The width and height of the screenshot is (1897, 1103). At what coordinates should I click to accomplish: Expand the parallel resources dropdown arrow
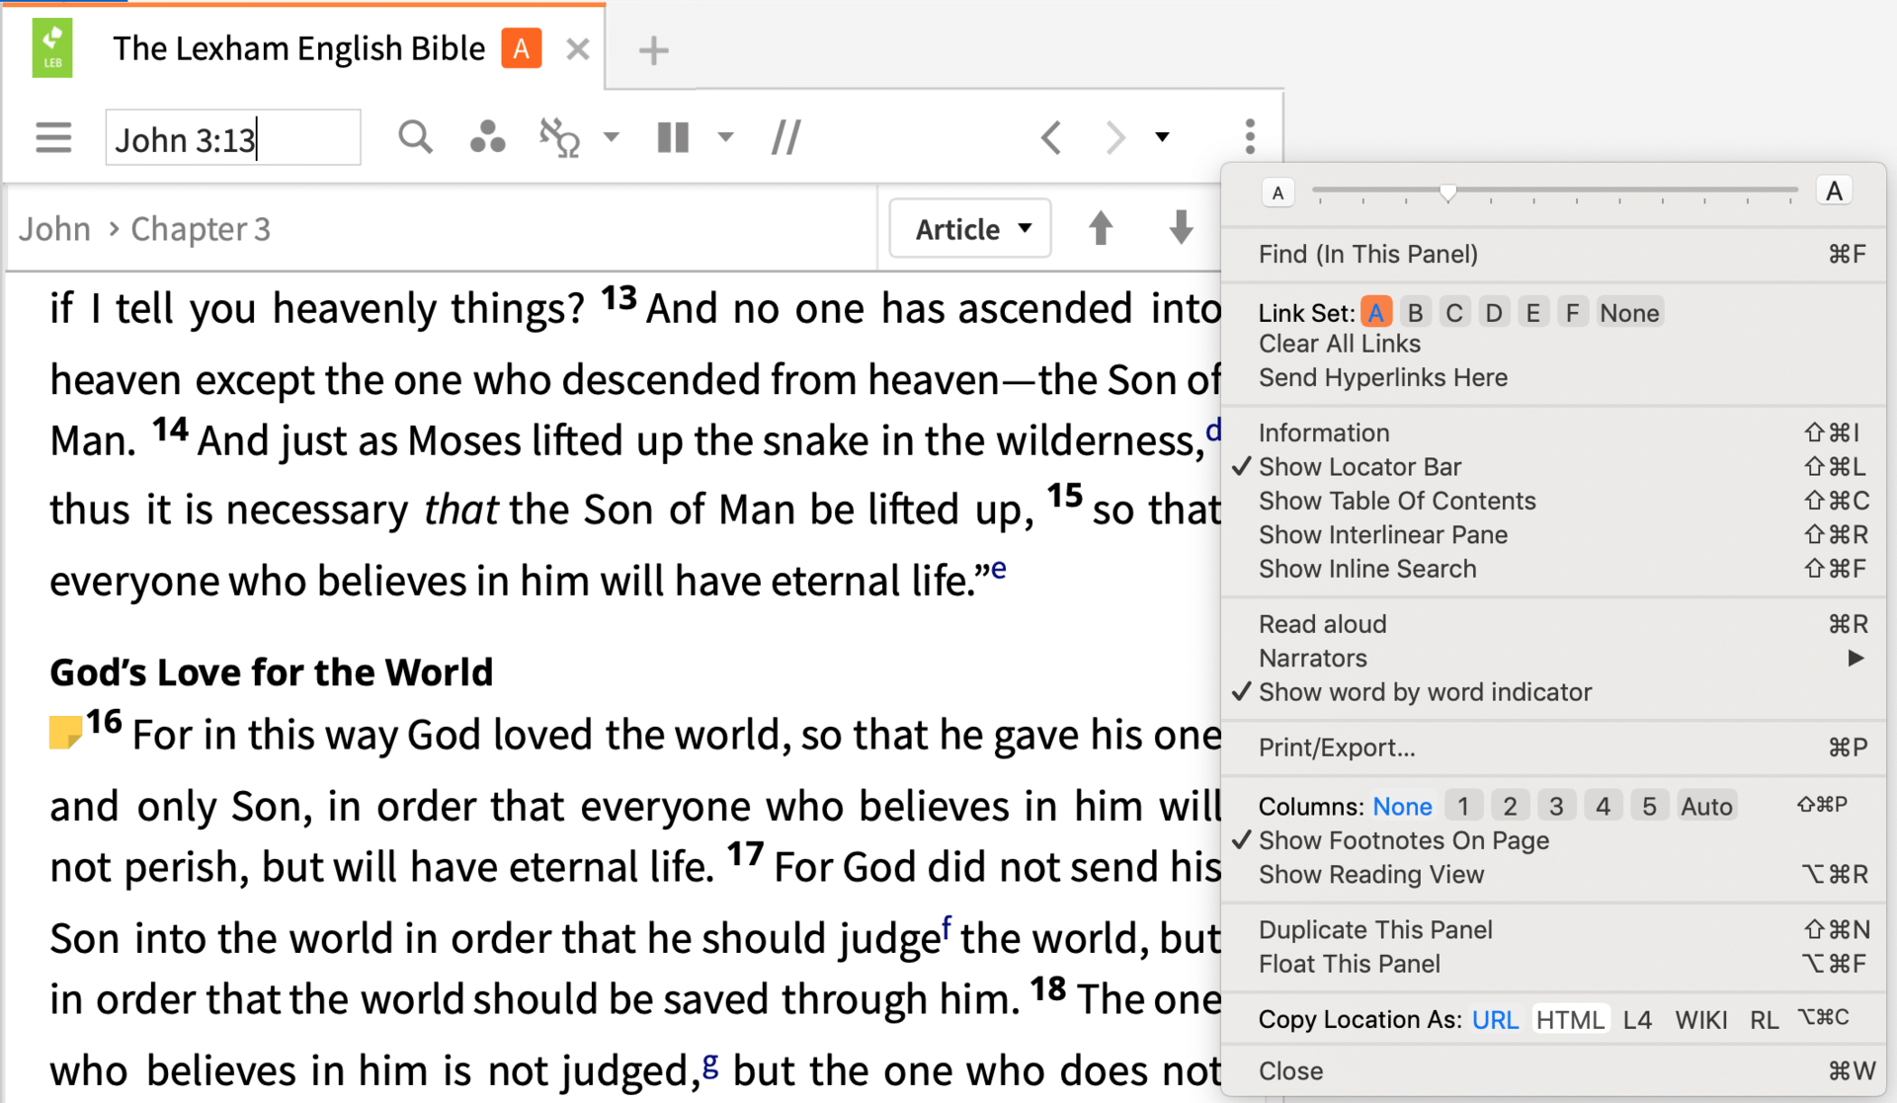coord(726,137)
